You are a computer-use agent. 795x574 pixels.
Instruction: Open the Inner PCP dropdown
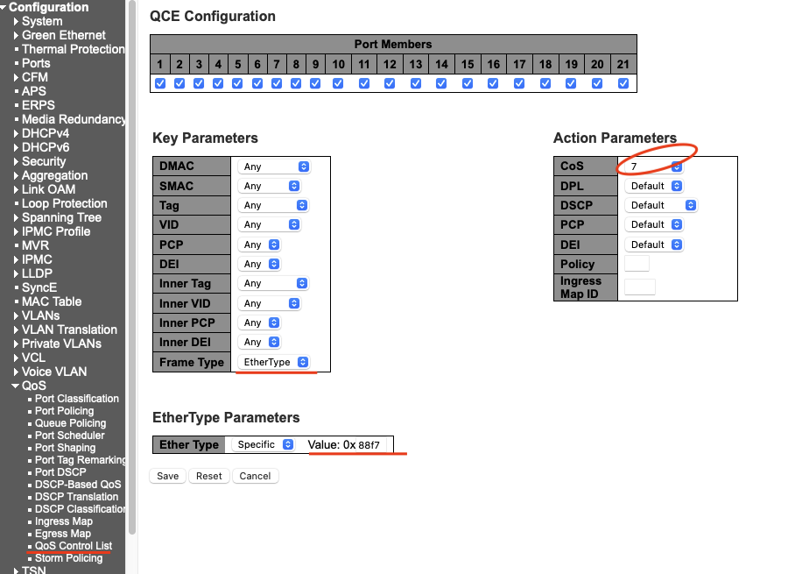[x=259, y=322]
